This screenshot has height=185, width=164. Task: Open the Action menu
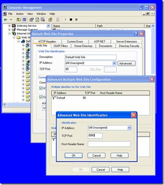20,14
